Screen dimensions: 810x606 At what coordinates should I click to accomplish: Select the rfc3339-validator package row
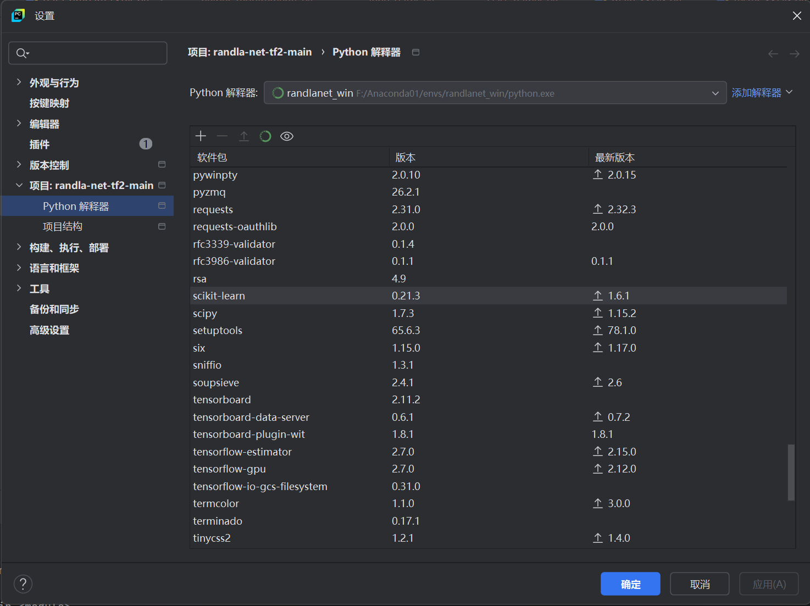pyautogui.click(x=489, y=244)
